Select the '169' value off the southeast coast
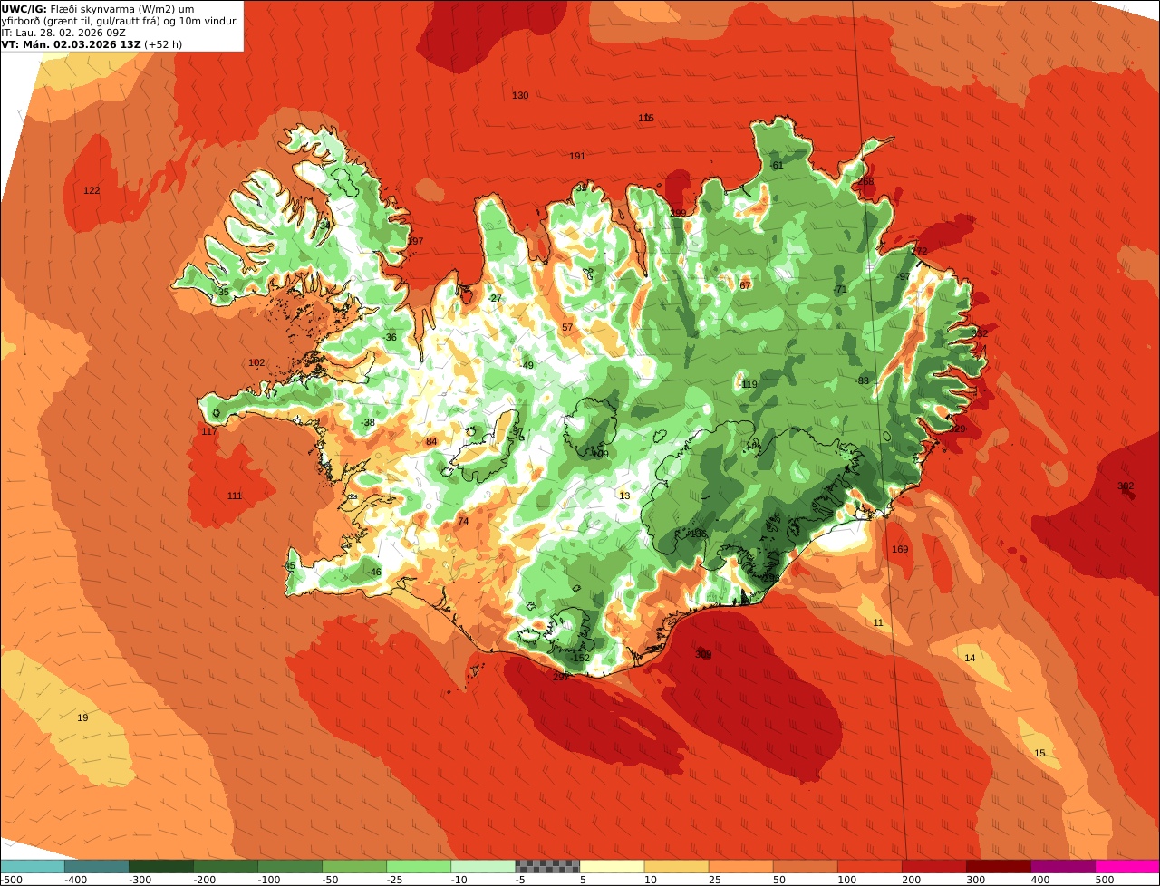1160x886 pixels. pos(900,550)
